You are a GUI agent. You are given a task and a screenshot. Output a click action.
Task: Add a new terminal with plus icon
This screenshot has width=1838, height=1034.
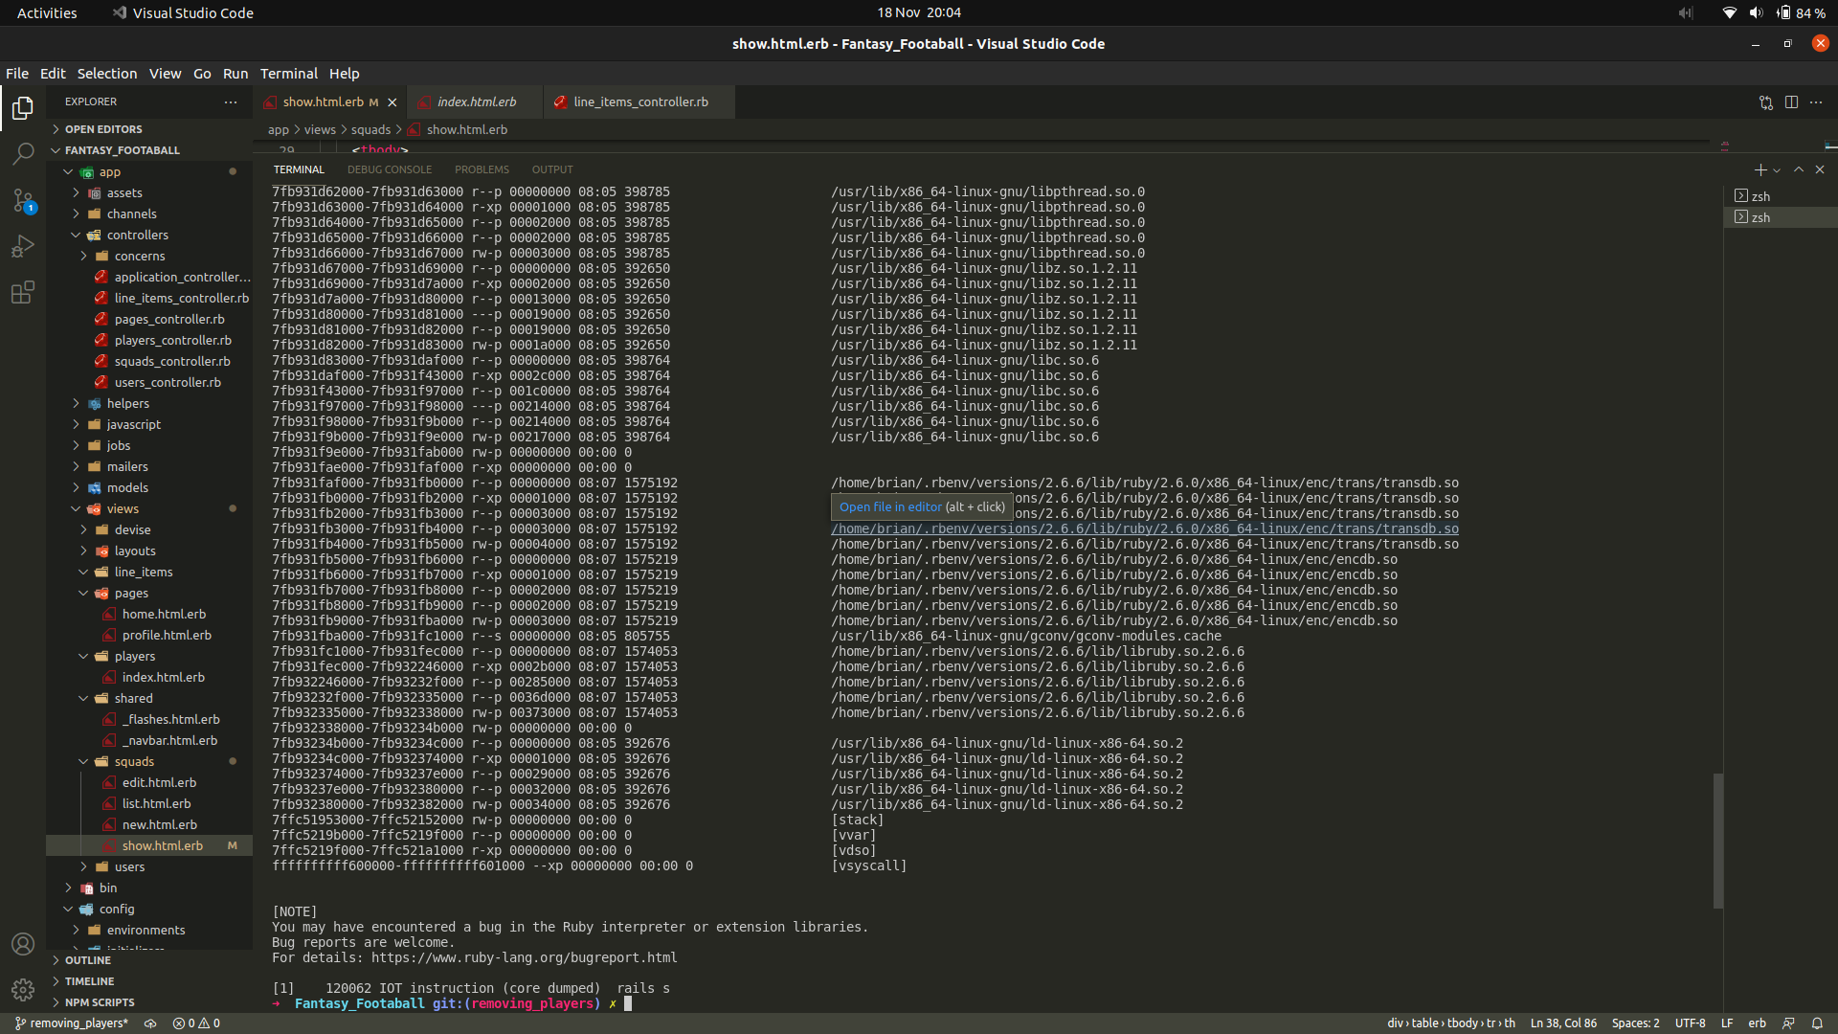point(1760,169)
